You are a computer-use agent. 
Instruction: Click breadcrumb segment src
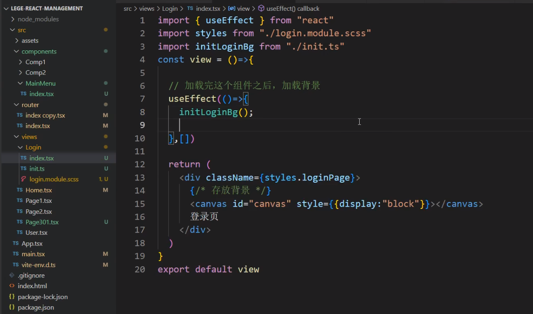pos(128,9)
